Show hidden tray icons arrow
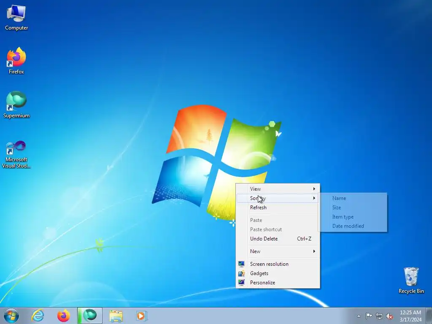432x324 pixels. 359,316
